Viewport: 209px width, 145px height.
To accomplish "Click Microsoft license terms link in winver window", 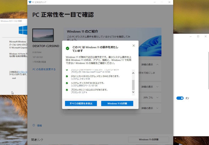I will pos(23,72).
